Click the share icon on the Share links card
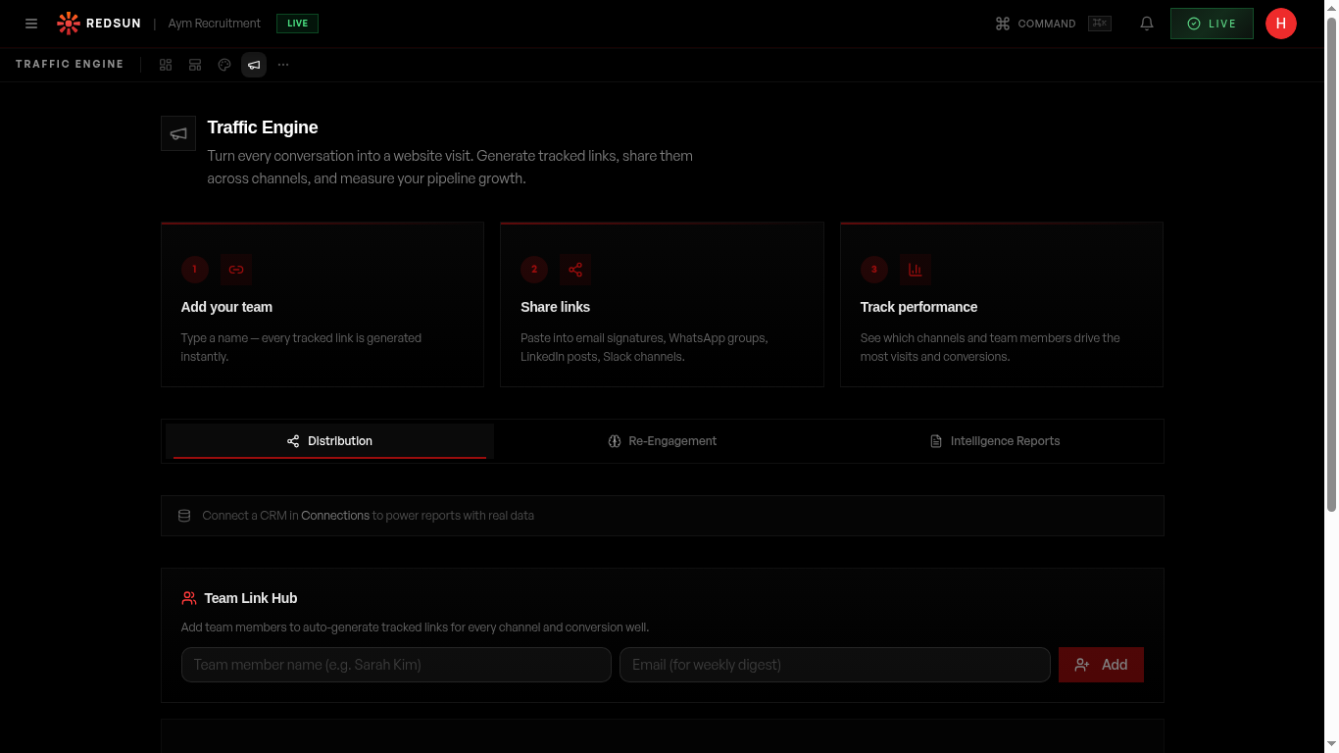 click(575, 270)
